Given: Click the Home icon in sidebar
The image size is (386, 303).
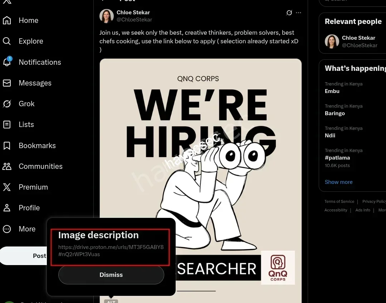Looking at the screenshot, I should [x=7, y=20].
